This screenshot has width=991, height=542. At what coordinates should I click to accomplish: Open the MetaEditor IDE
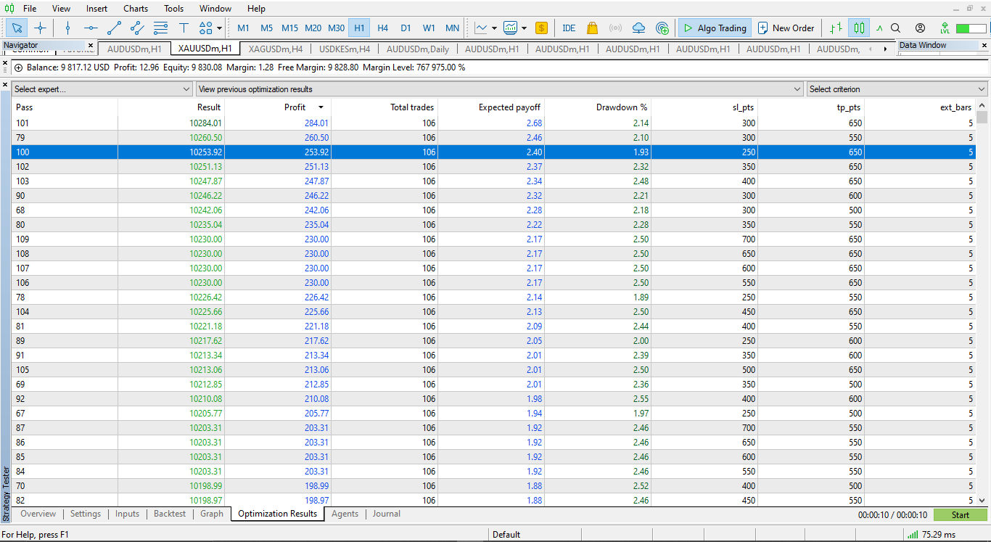[569, 28]
